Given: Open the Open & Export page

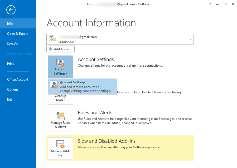Looking at the screenshot, I should click(x=17, y=34).
